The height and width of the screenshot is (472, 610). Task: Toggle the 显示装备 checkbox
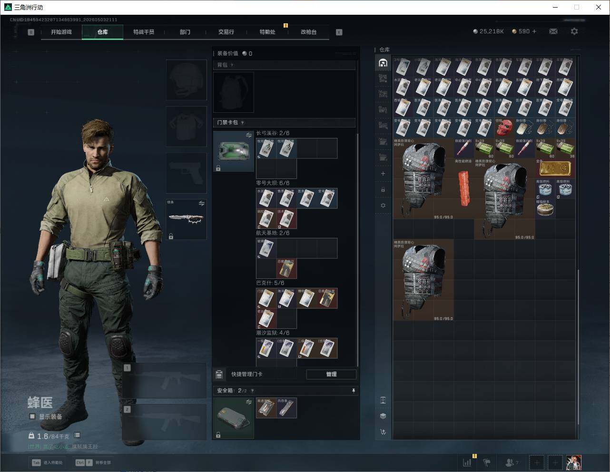point(32,416)
